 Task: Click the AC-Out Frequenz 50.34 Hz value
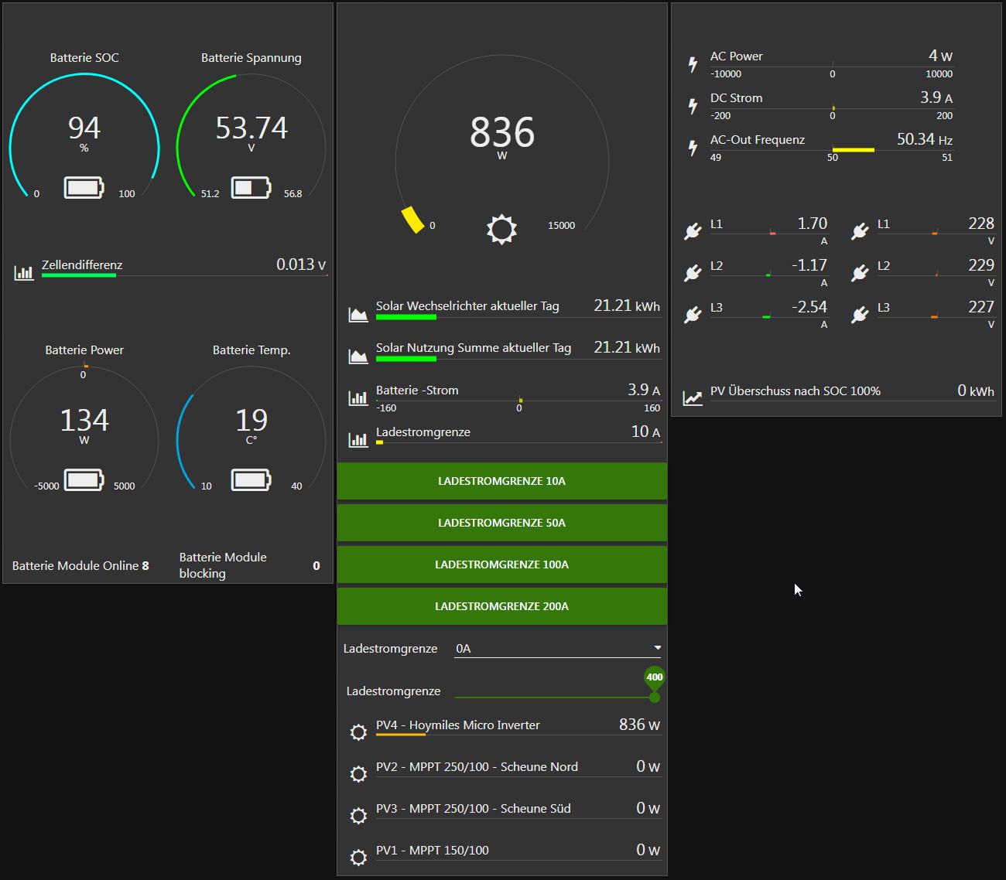pyautogui.click(x=924, y=139)
